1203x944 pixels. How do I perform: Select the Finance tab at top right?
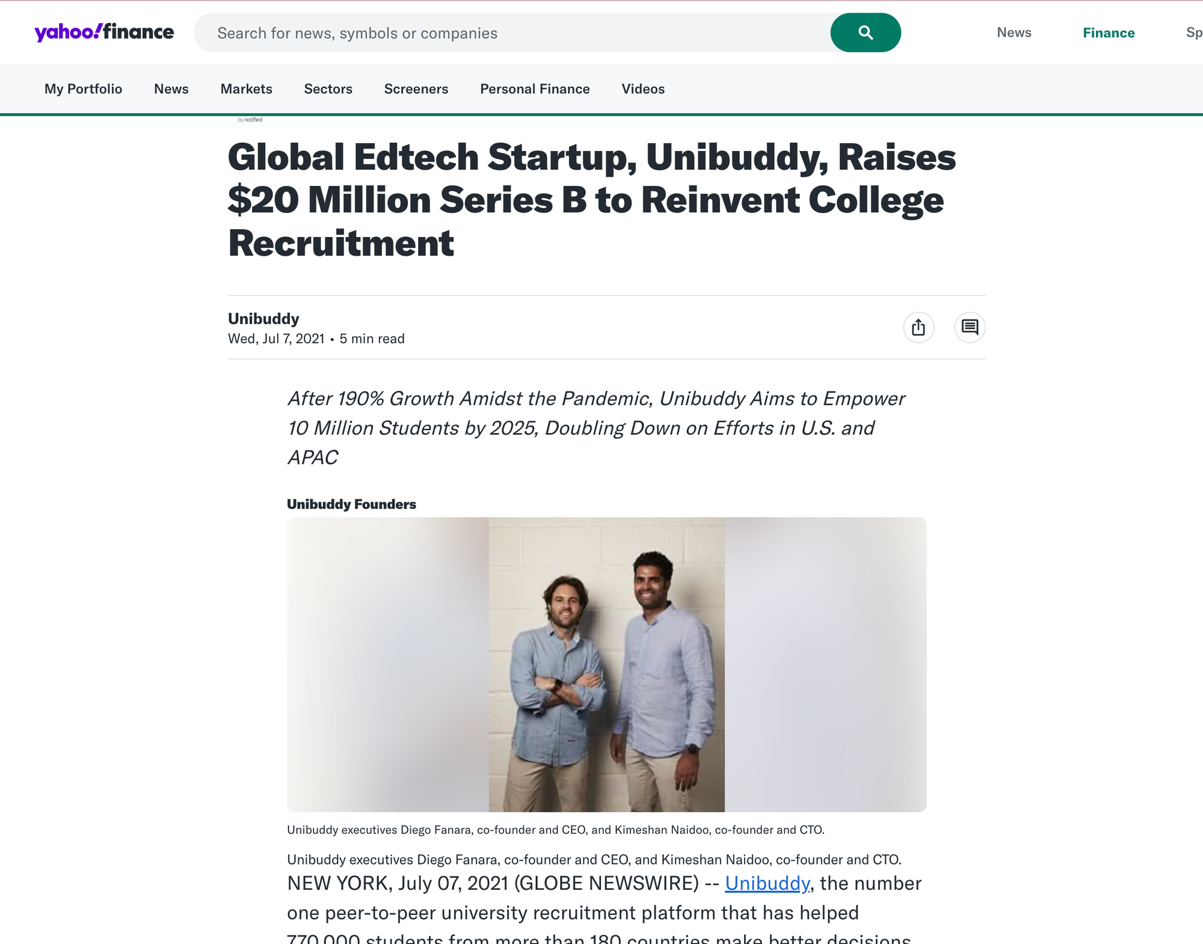coord(1109,33)
